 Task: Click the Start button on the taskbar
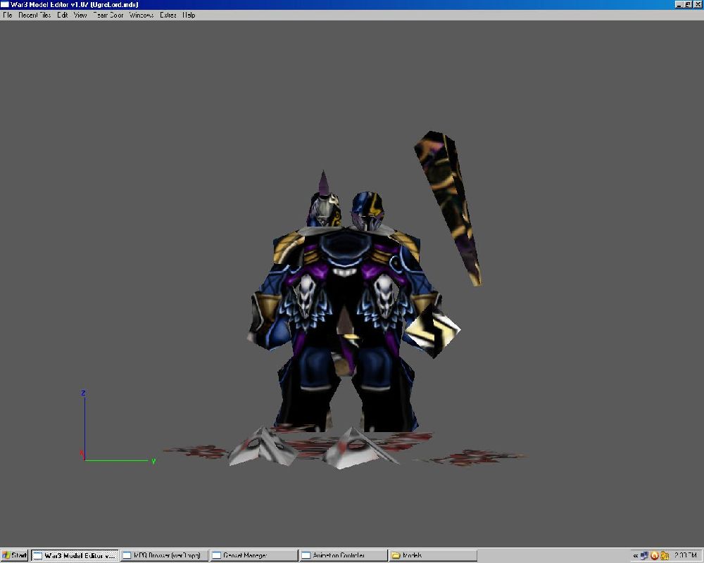pyautogui.click(x=14, y=555)
